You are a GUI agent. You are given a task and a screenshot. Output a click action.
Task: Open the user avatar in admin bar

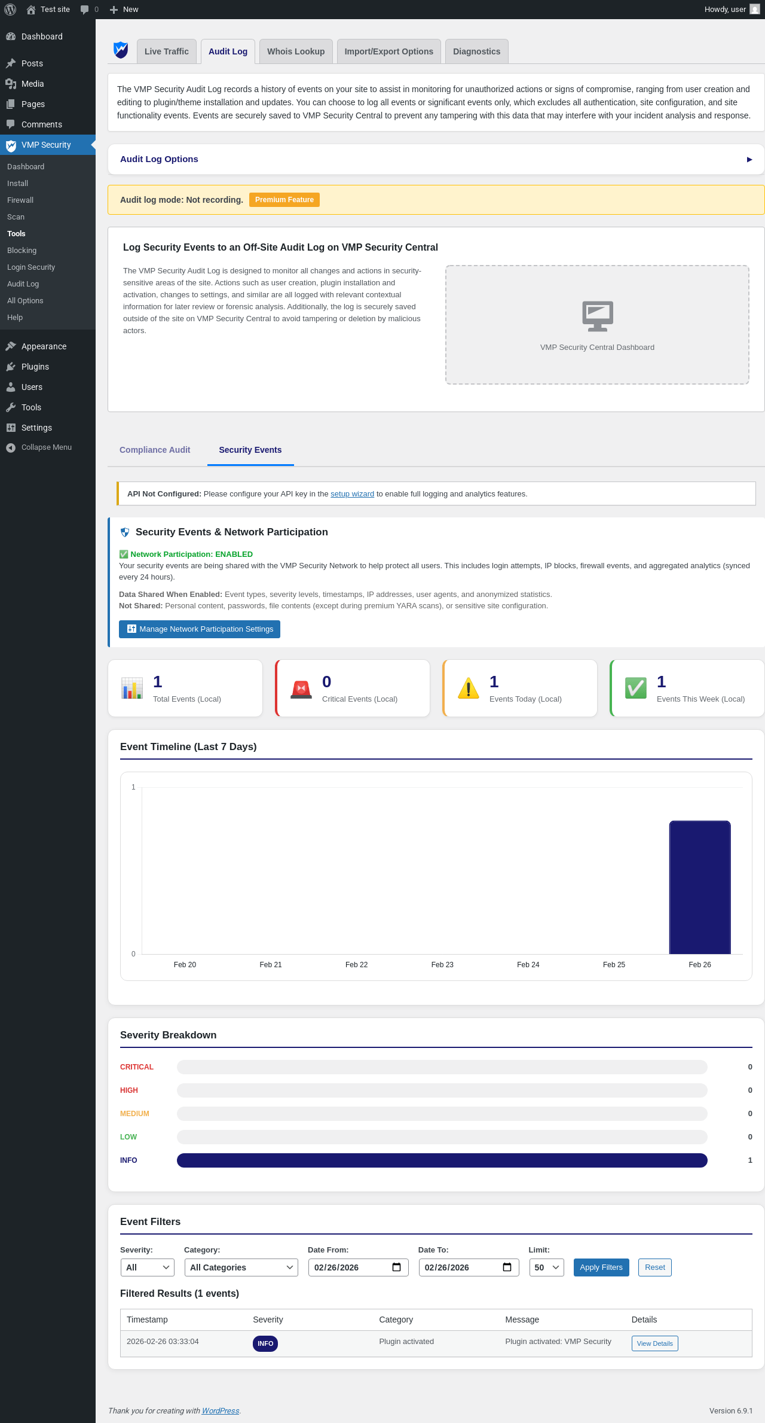(755, 10)
